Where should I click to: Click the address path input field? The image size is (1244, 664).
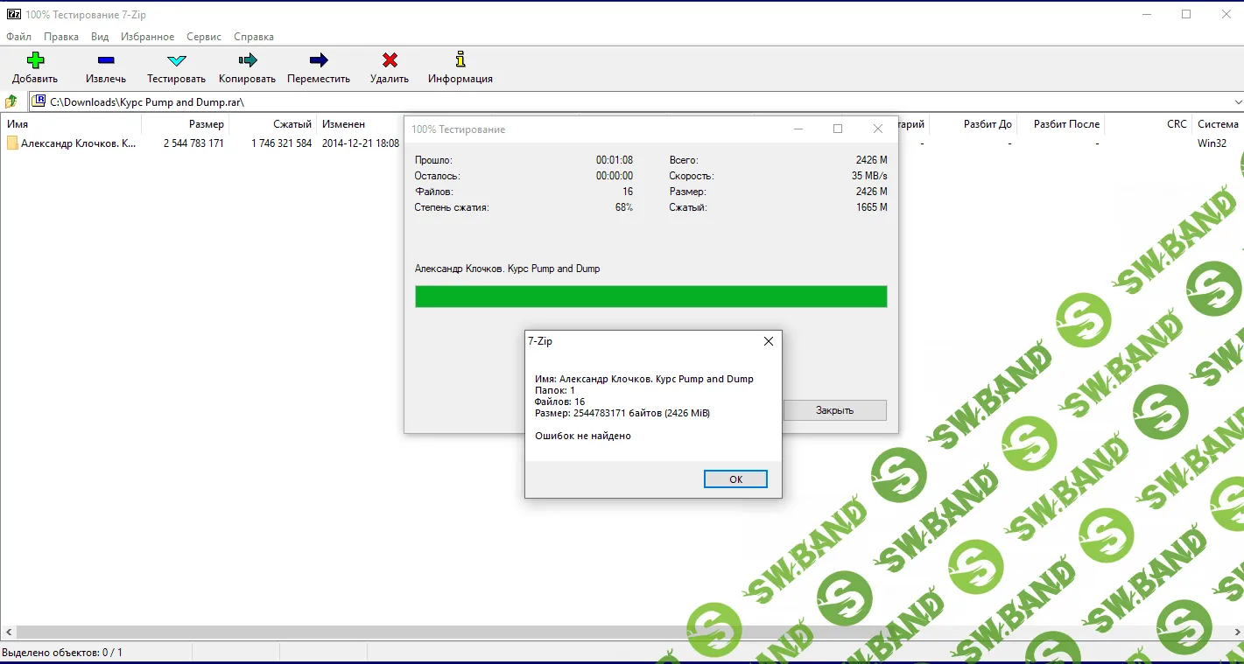pyautogui.click(x=613, y=101)
